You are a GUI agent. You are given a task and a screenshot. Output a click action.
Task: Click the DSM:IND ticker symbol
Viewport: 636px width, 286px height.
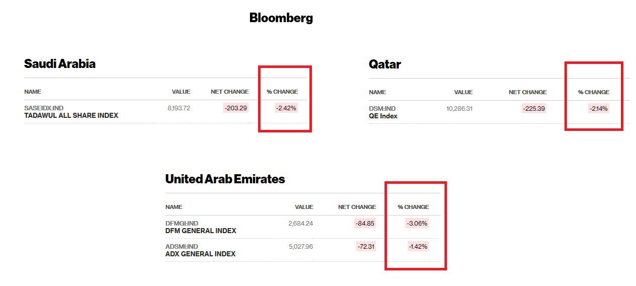click(382, 108)
